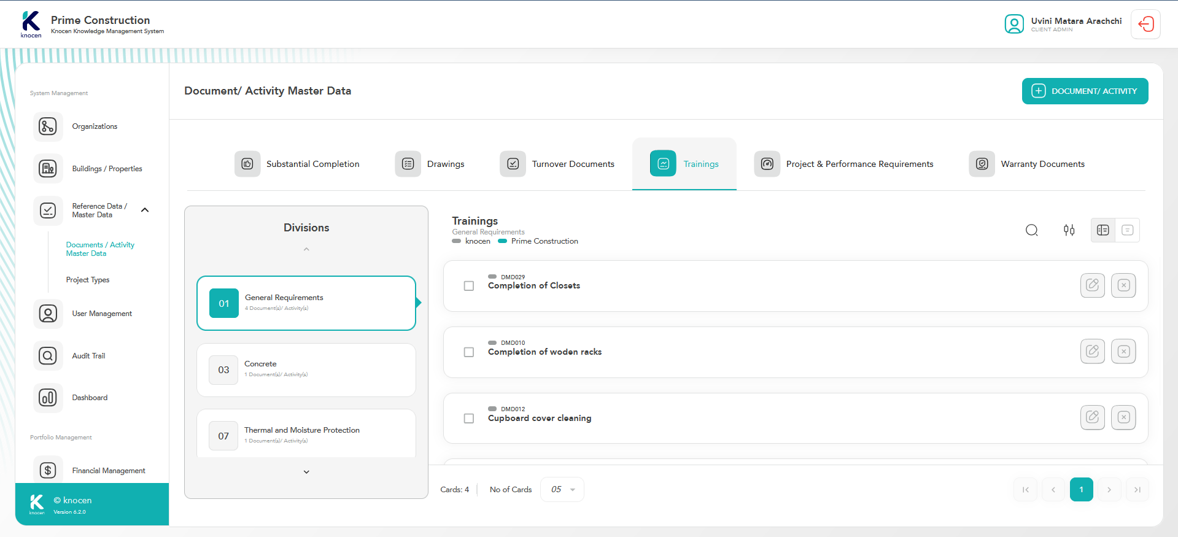
Task: Tick the Completion of woden racks checkbox
Action: pyautogui.click(x=469, y=352)
